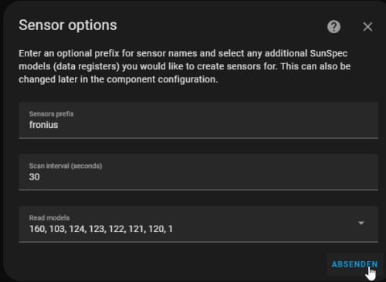
Task: Open the Read models dropdown arrow
Action: [x=361, y=223]
